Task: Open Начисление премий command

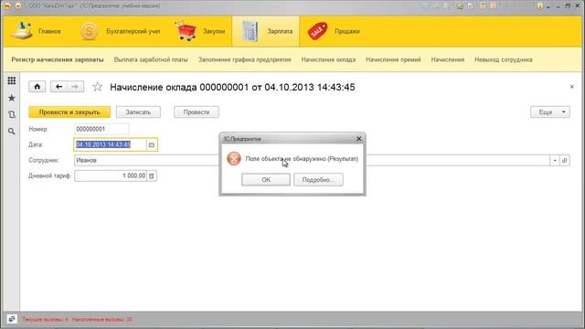Action: (393, 59)
